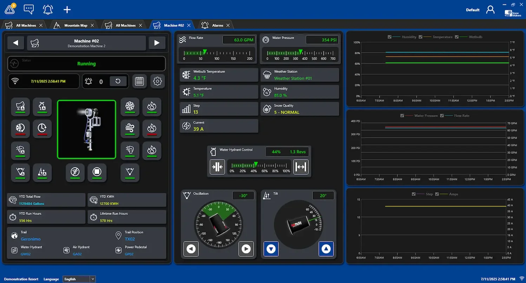The image size is (526, 283).
Task: Open machine settings with the gear icon
Action: coord(158,81)
